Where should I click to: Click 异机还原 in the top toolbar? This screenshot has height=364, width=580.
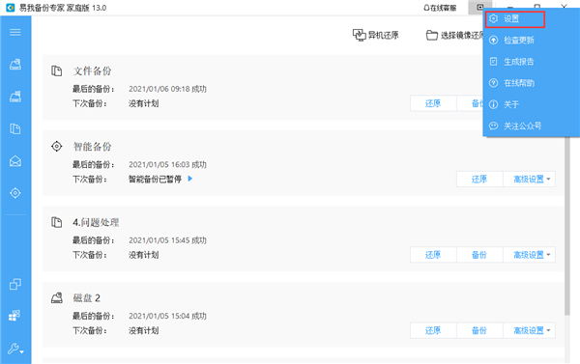(x=375, y=35)
